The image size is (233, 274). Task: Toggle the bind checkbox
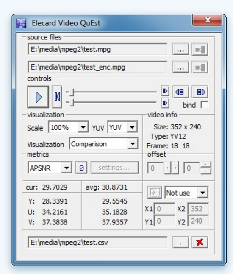point(204,105)
